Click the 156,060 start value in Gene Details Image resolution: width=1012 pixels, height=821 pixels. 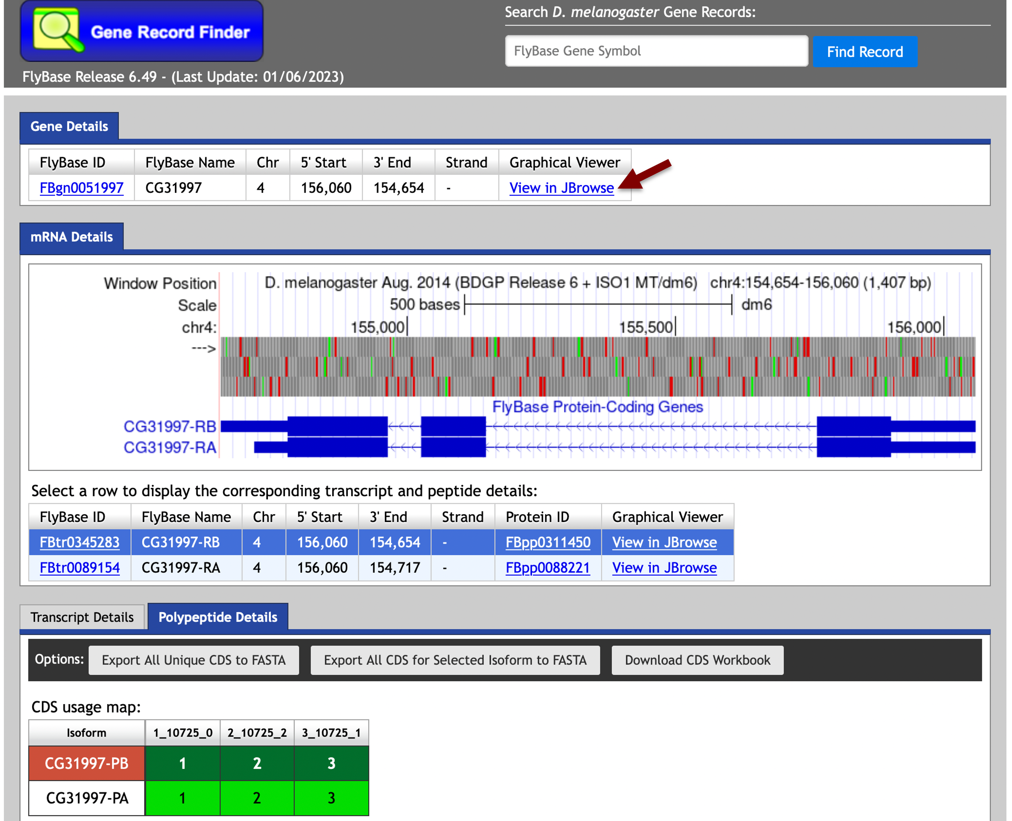point(326,188)
